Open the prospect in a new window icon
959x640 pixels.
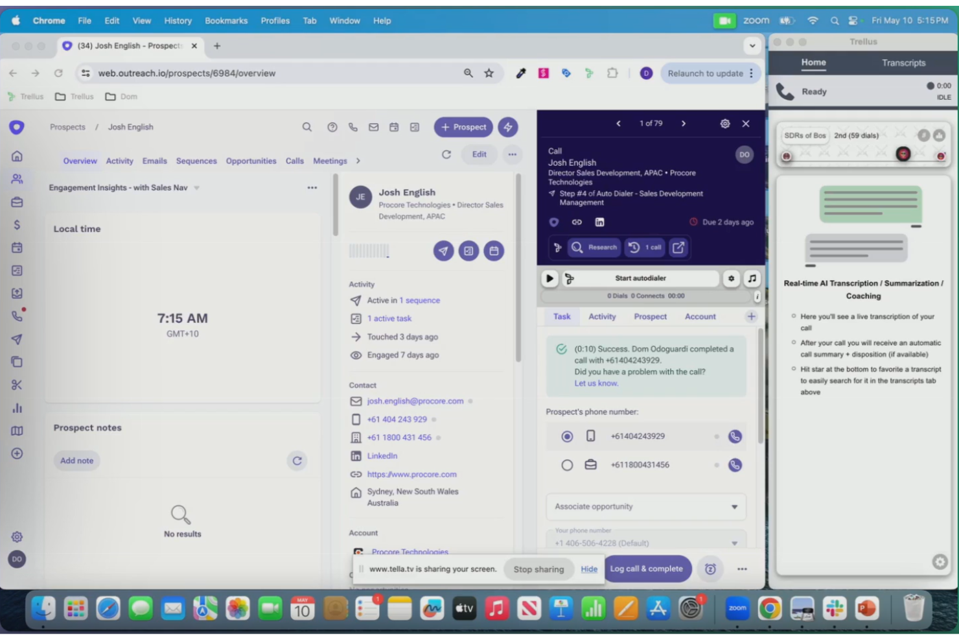(678, 247)
